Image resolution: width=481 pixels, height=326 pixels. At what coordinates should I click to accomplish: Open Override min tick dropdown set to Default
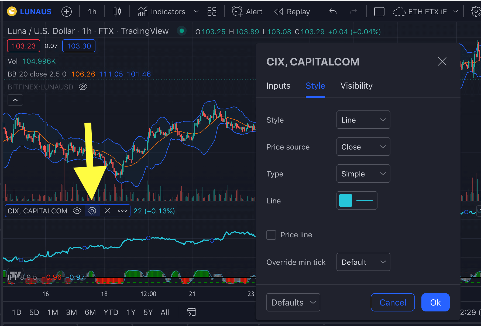363,262
